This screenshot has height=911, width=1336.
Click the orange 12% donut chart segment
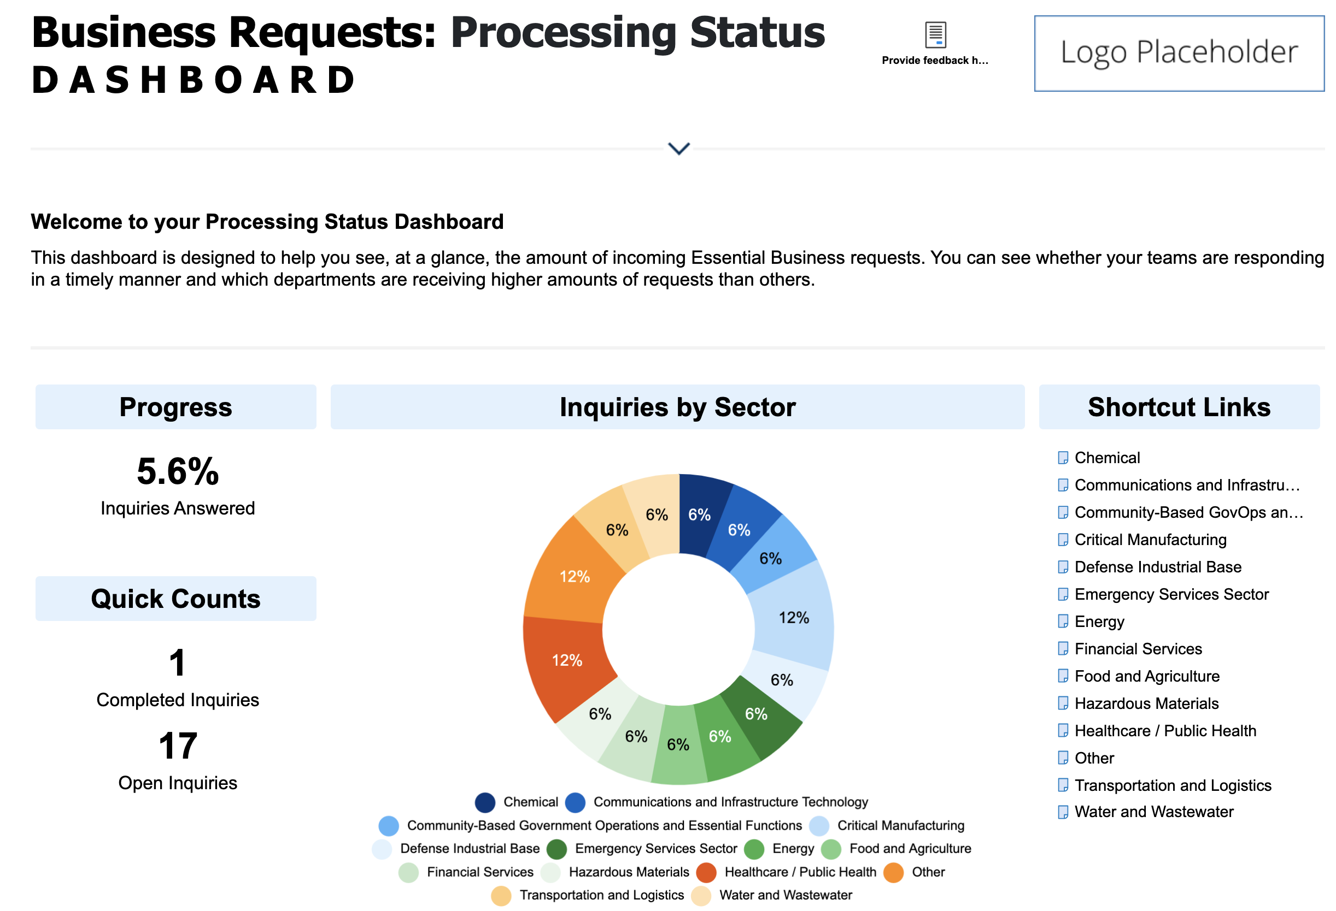click(x=575, y=577)
